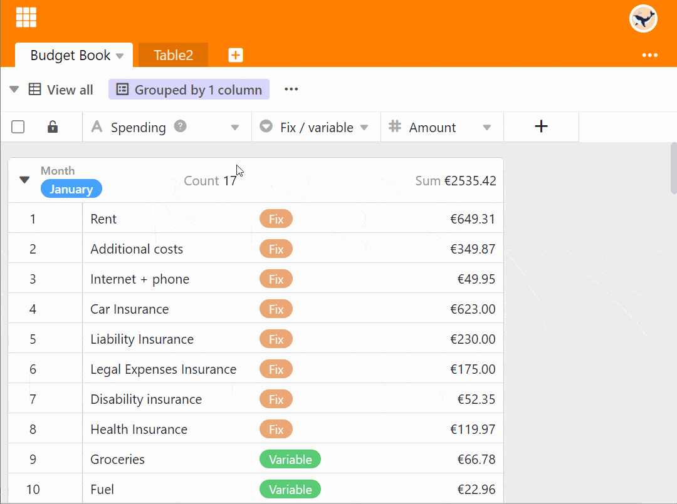This screenshot has width=677, height=504.
Task: Select the Groceries cell in row 9
Action: (x=117, y=459)
